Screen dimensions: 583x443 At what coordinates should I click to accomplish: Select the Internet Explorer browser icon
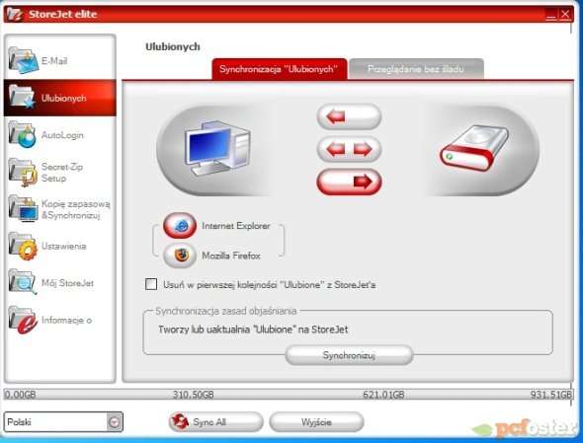pyautogui.click(x=180, y=225)
